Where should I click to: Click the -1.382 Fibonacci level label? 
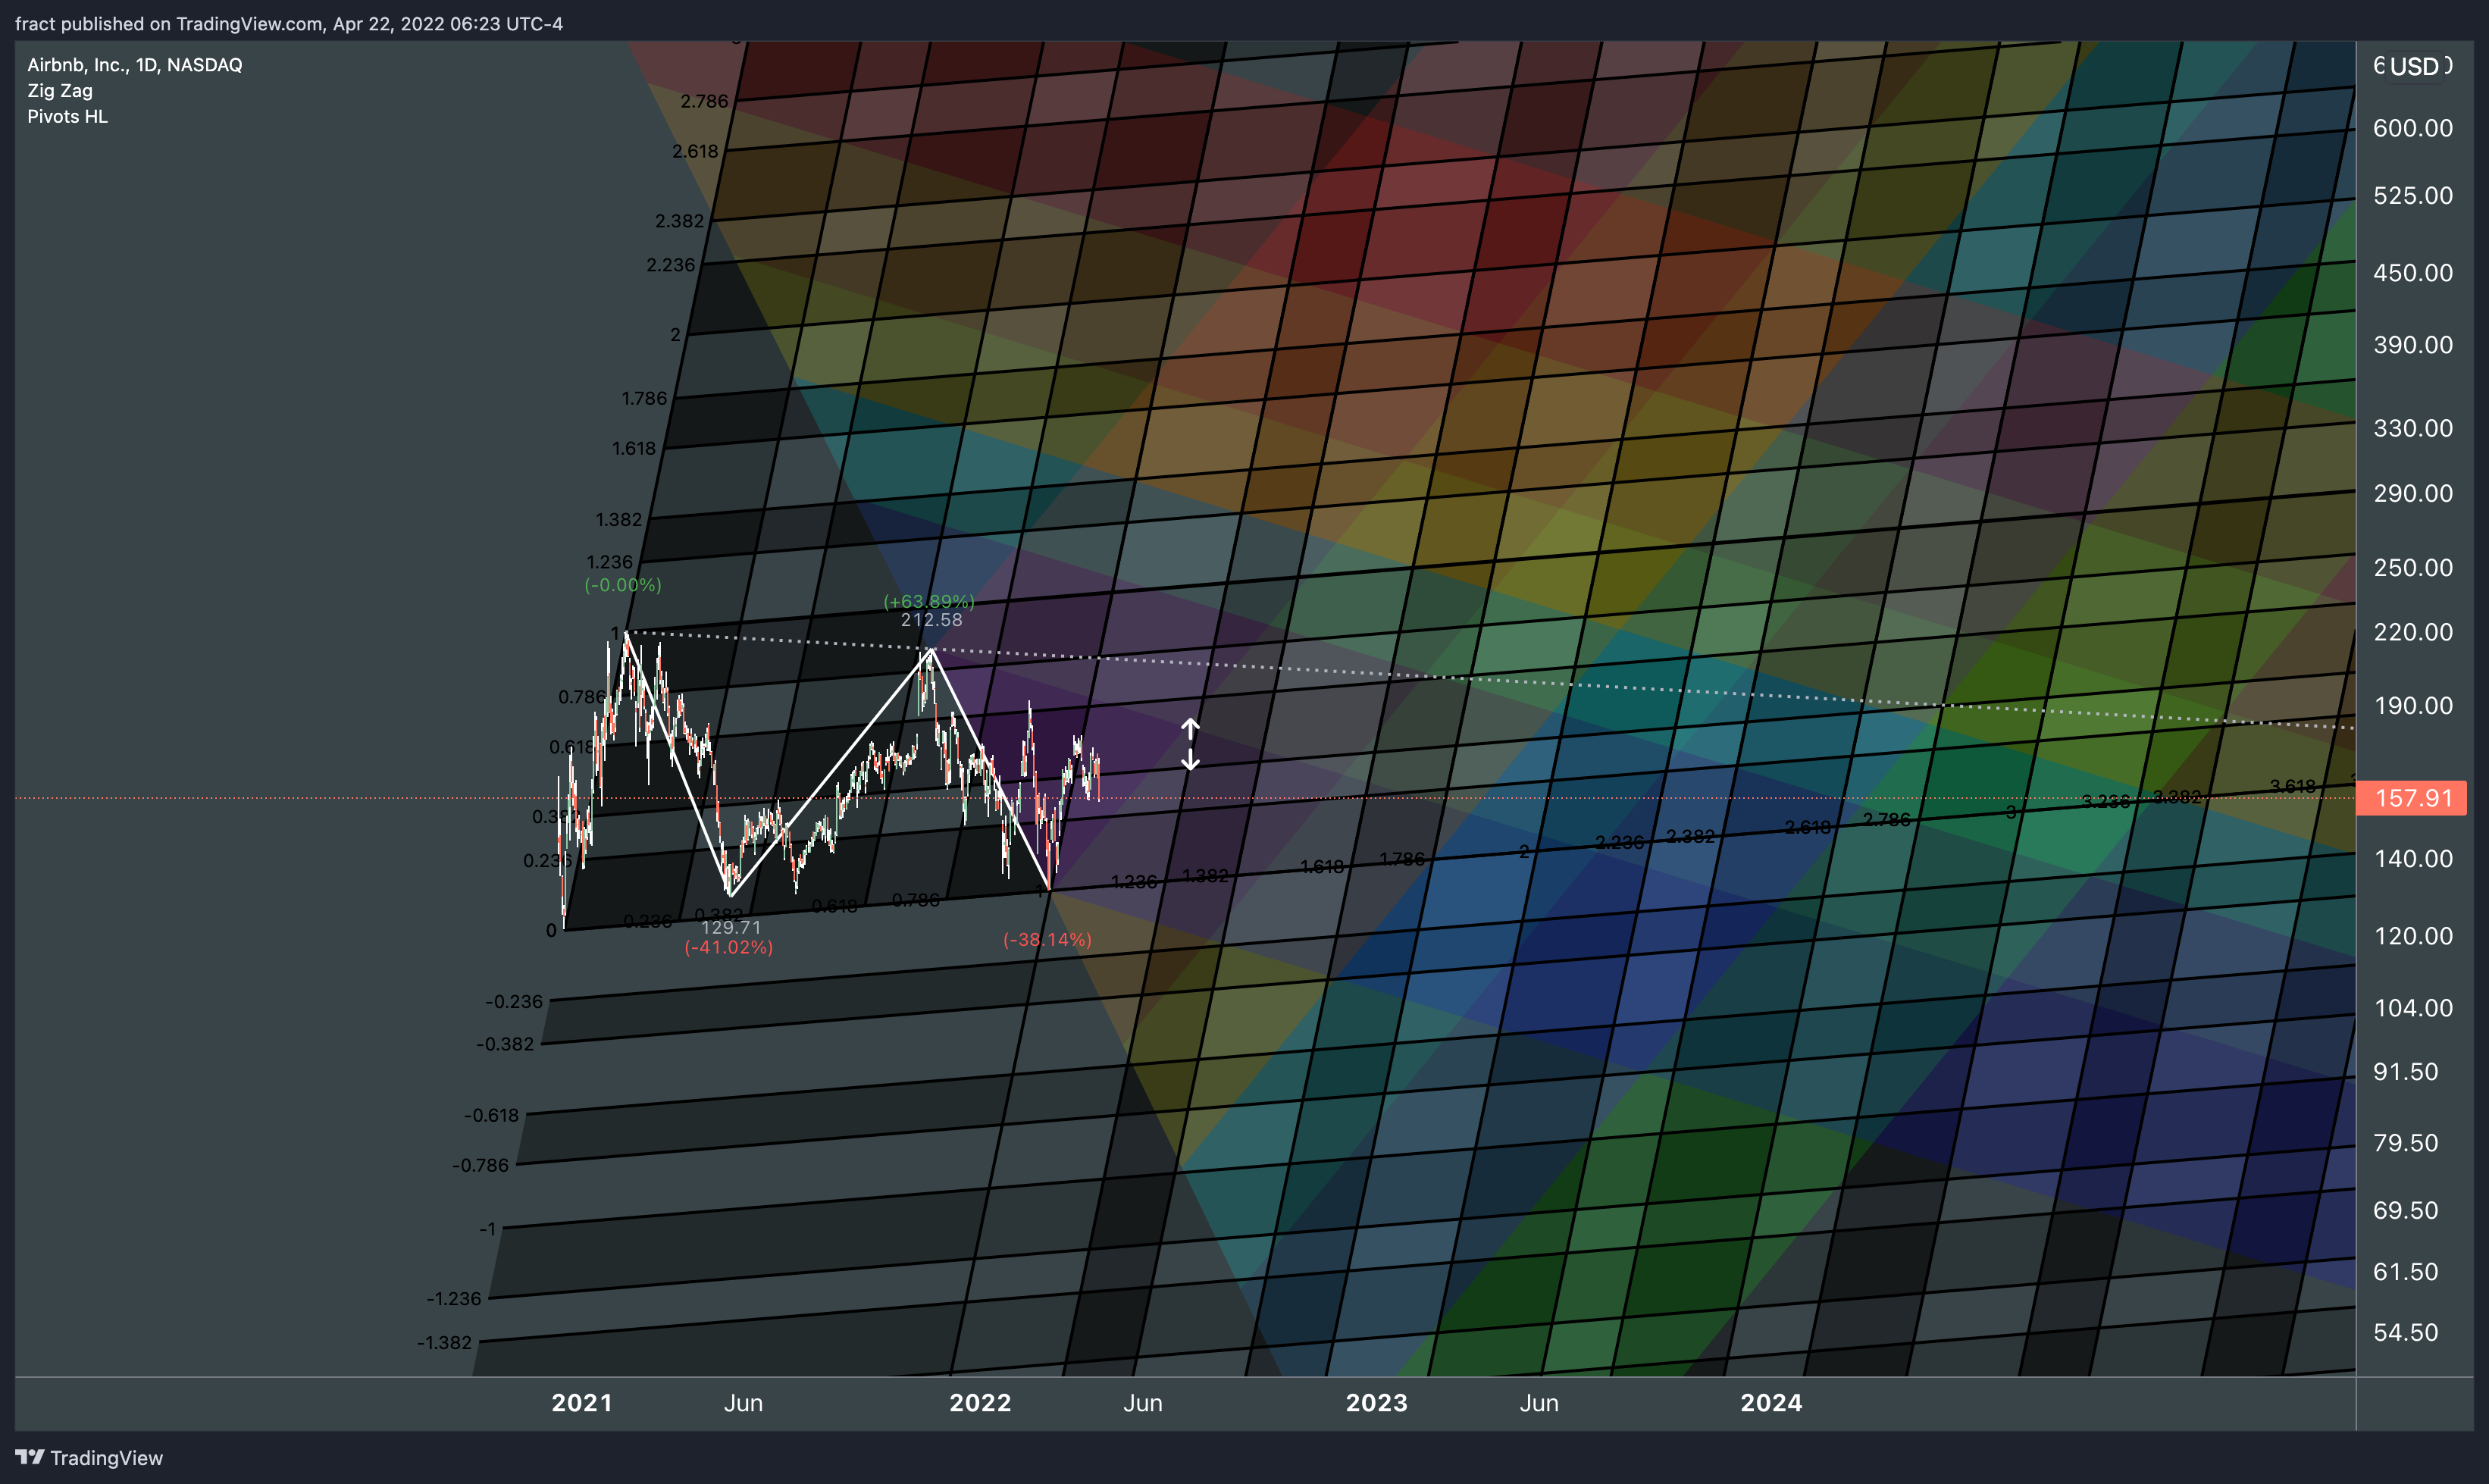(444, 1342)
